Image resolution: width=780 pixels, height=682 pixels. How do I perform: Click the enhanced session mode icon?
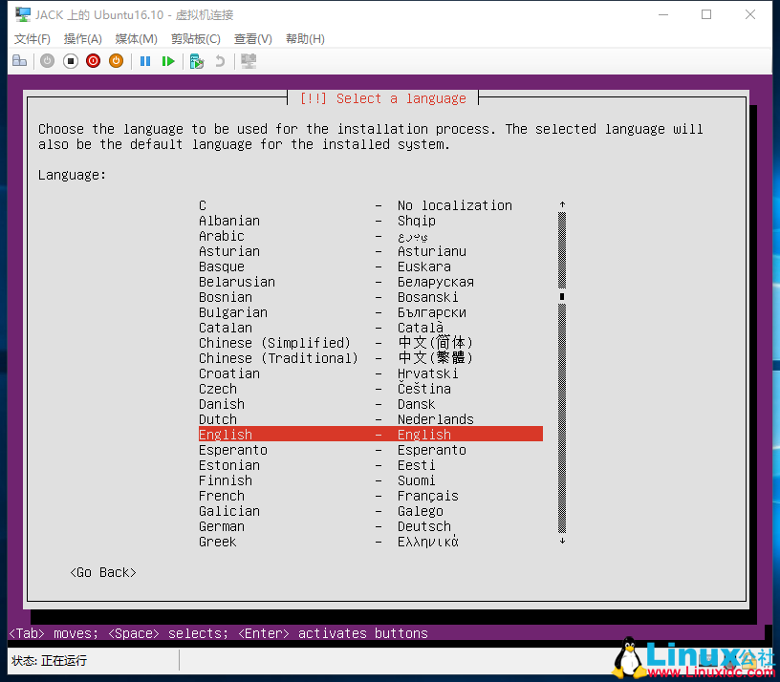[x=249, y=60]
